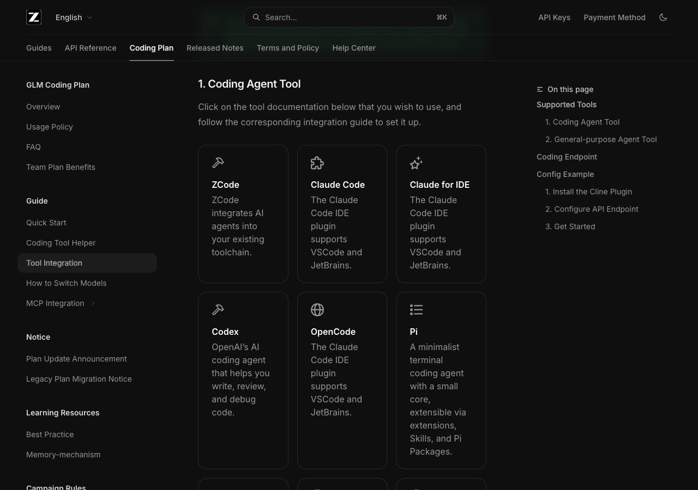Screen dimensions: 698x490
Task: Switch to the Guides tab
Action: click(x=39, y=48)
